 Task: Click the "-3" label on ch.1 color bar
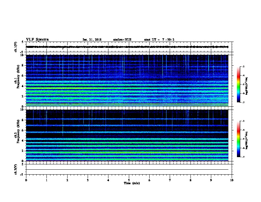tap(243, 66)
